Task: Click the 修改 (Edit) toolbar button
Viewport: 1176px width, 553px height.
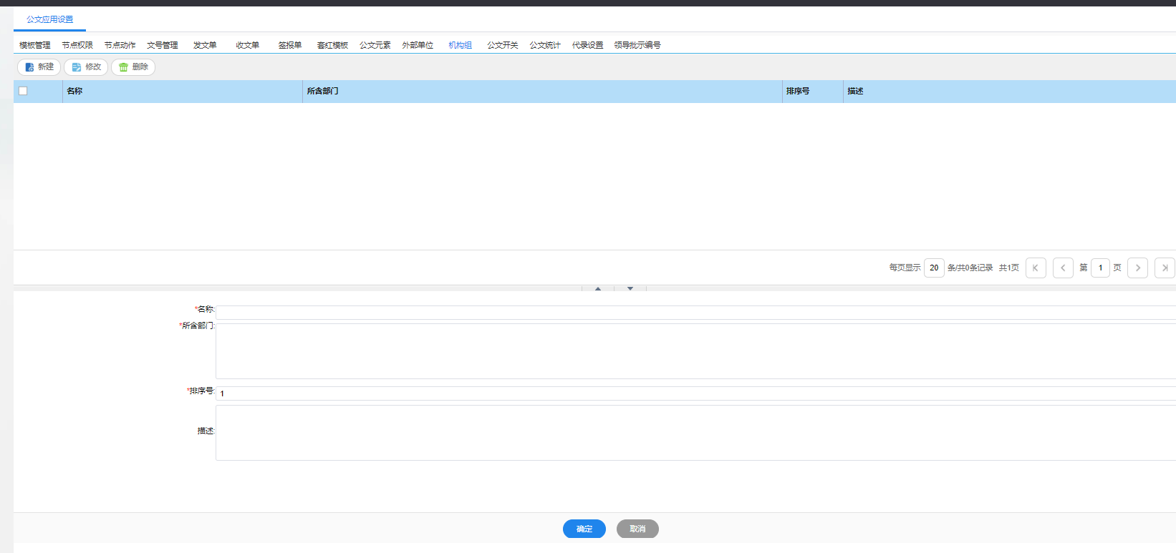Action: 86,67
